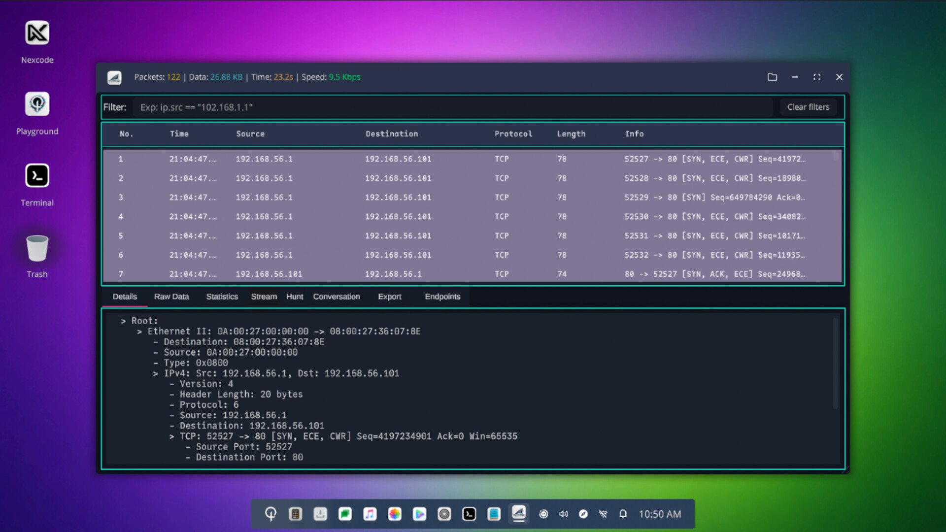Launch Terminal from the taskbar dock
The image size is (946, 532).
click(x=469, y=514)
